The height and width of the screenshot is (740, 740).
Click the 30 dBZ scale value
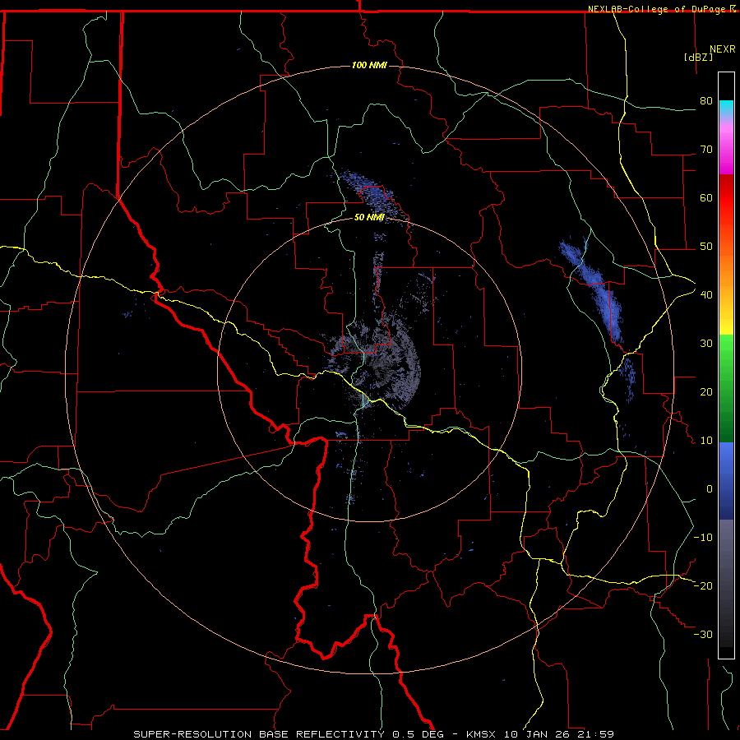click(706, 343)
